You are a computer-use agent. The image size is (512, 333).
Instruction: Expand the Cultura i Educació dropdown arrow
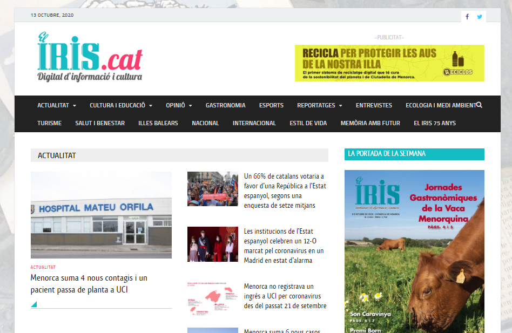(151, 106)
